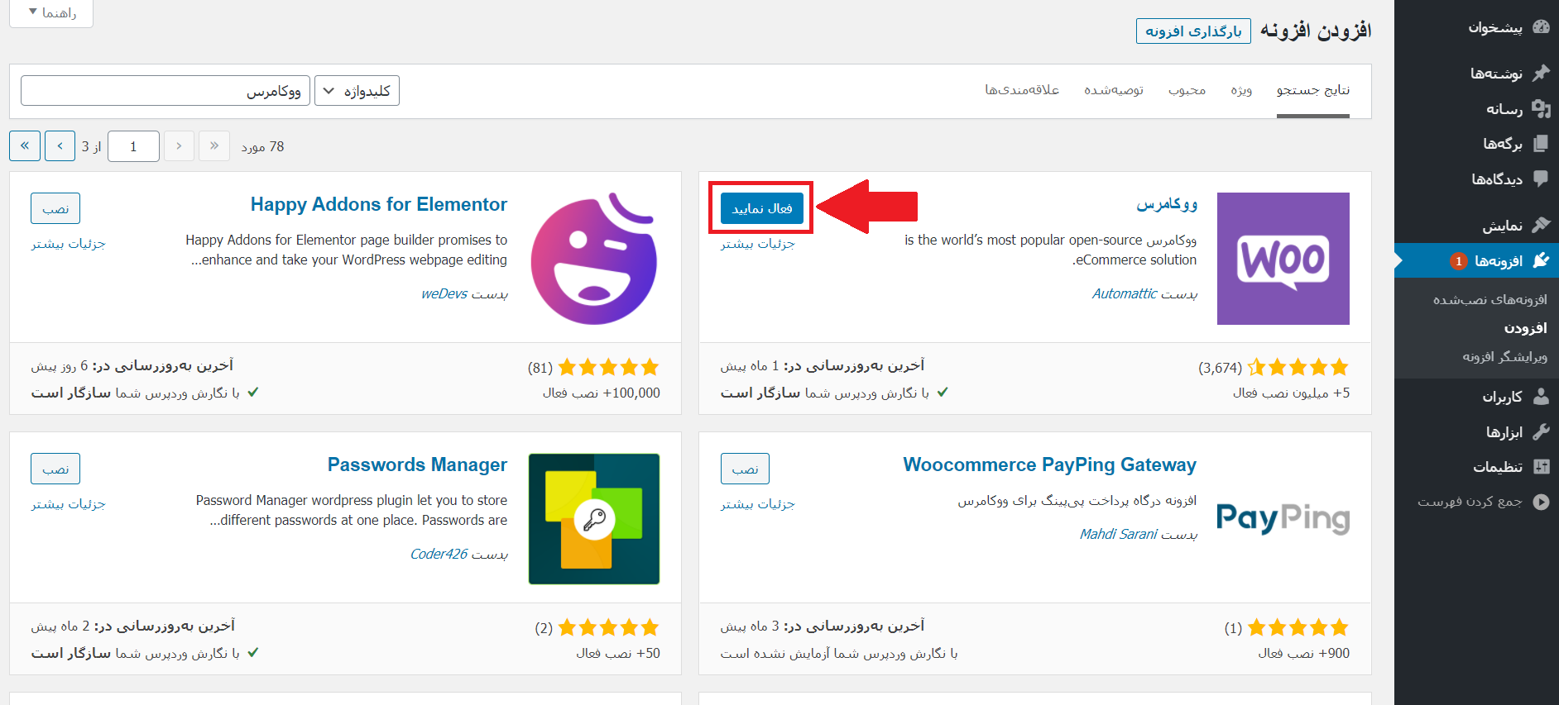This screenshot has height=705, width=1559.
Task: Select the علاقه‌مندی‌ها tab
Action: click(x=1022, y=90)
